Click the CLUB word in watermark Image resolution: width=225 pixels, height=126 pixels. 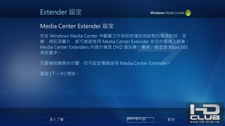pyautogui.click(x=205, y=118)
